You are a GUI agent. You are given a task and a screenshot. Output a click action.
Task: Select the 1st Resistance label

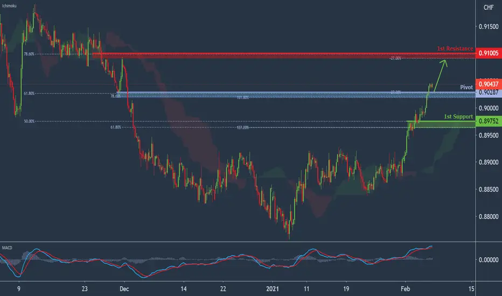tap(455, 48)
